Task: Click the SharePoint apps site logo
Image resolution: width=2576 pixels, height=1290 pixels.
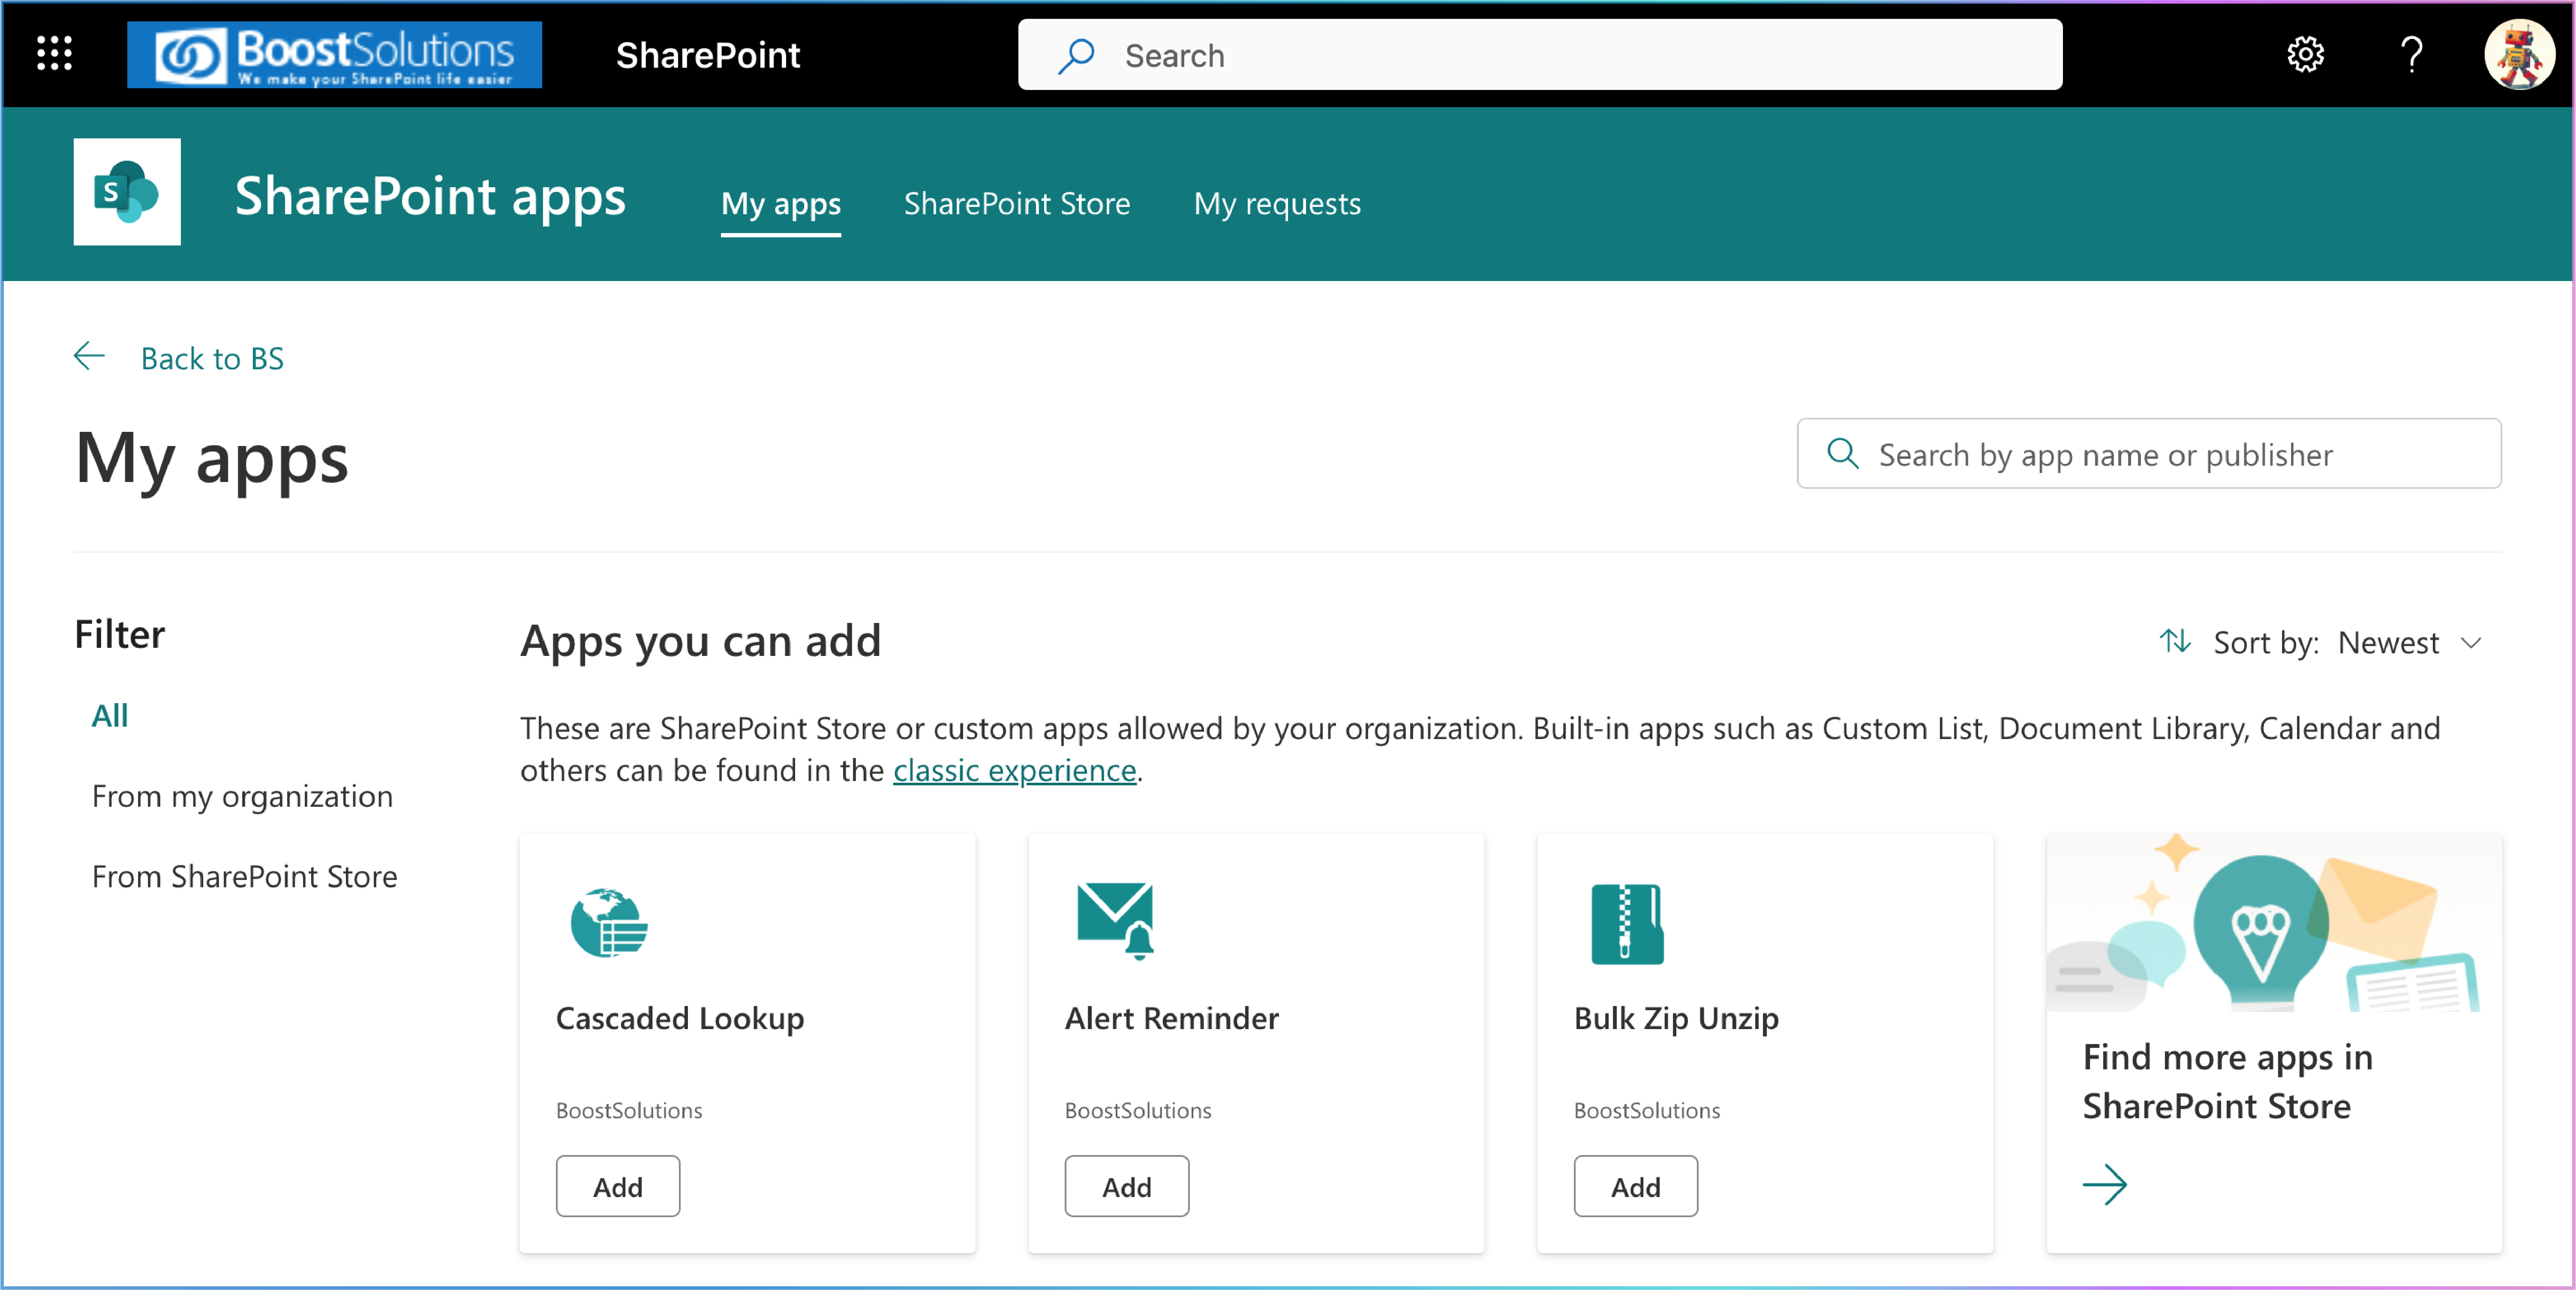Action: coord(127,192)
